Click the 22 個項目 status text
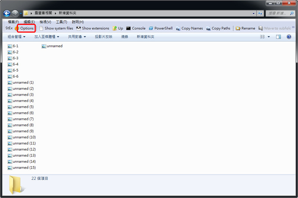This screenshot has width=298, height=198. (x=40, y=178)
